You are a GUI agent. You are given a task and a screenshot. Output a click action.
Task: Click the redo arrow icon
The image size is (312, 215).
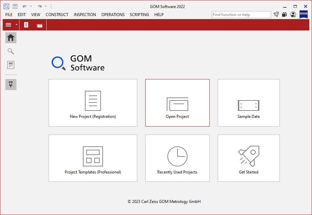click(x=40, y=6)
